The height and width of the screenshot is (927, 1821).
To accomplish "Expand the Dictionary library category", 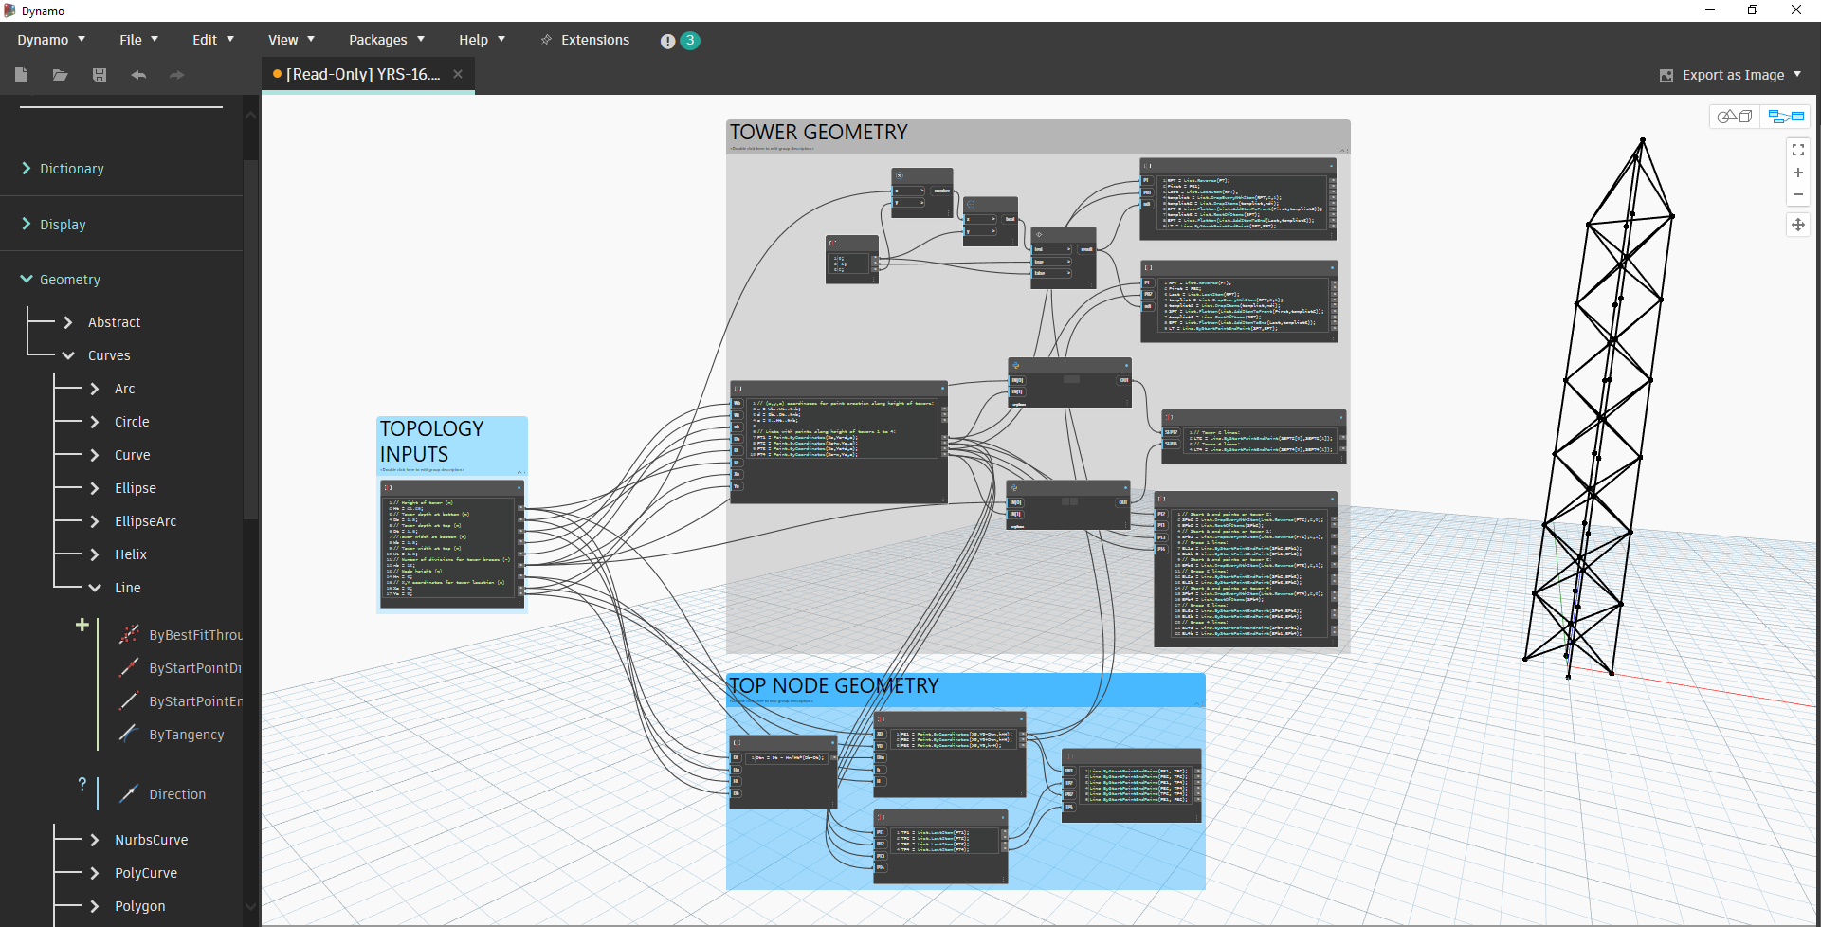I will [27, 168].
